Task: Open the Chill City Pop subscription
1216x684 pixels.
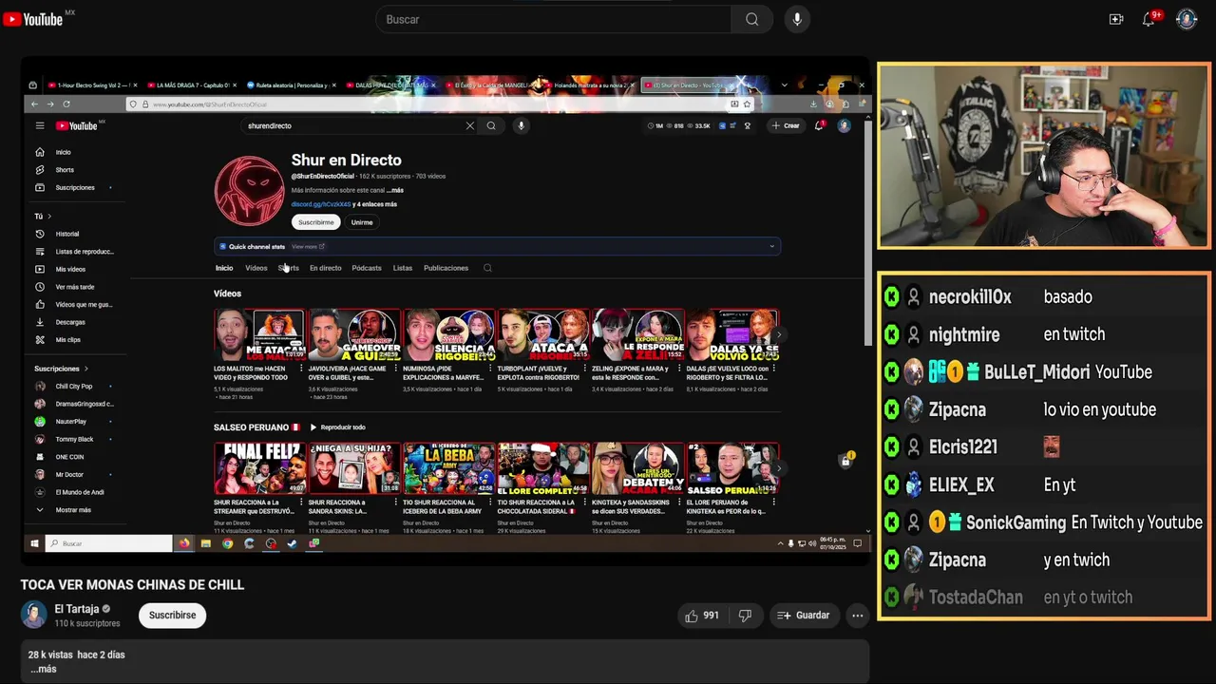Action: pos(73,387)
